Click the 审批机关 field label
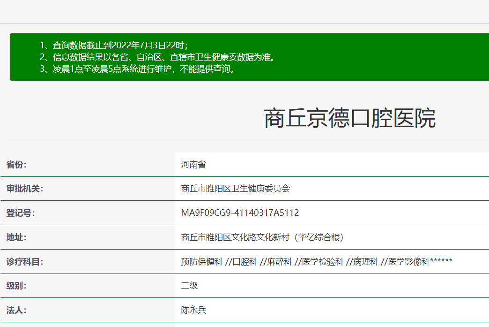Screen dimensions: 489x327 (25, 189)
